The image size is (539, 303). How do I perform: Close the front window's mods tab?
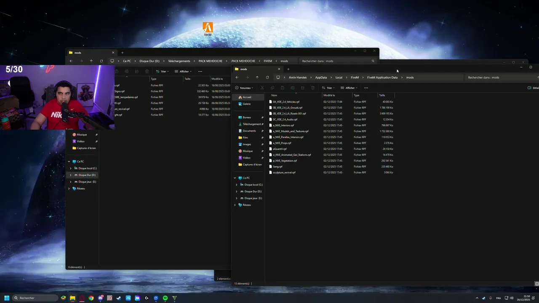(279, 69)
